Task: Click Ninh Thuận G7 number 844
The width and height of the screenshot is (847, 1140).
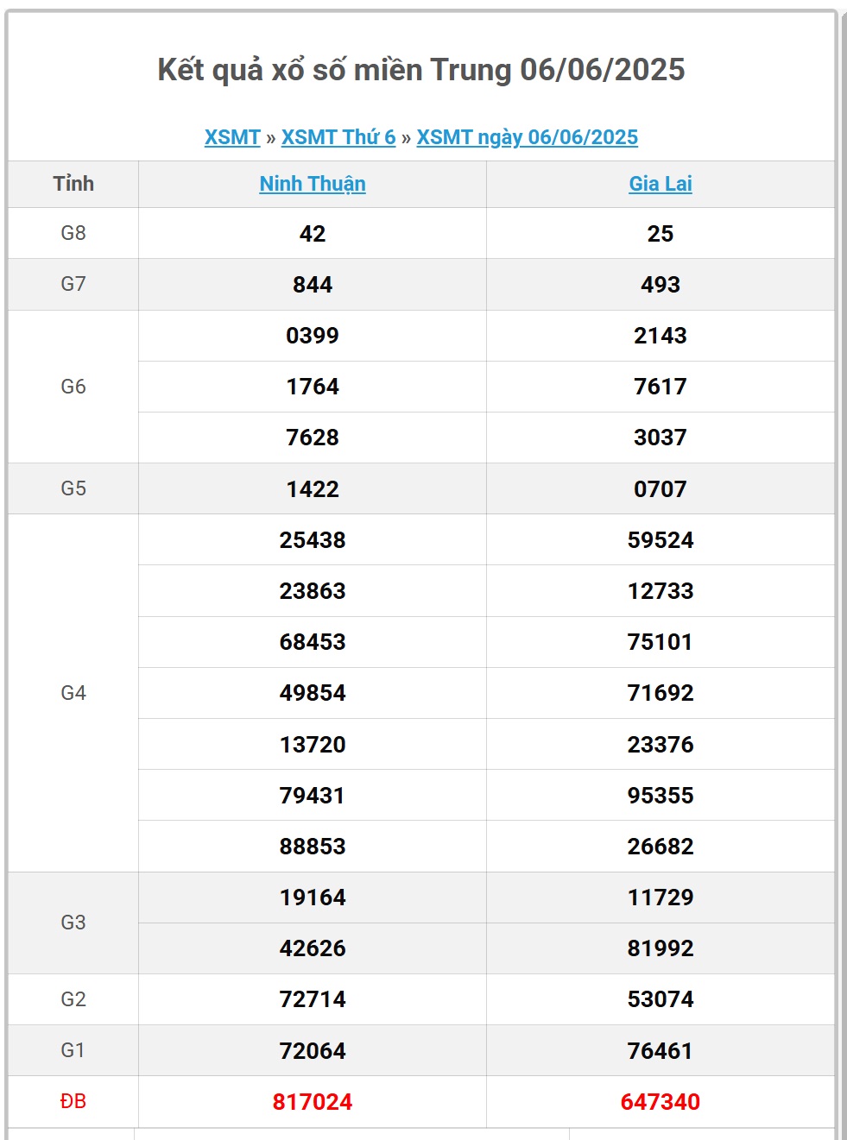Action: [x=313, y=285]
